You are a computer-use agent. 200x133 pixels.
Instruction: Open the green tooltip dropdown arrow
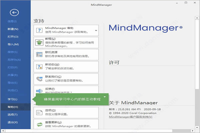point(105,97)
